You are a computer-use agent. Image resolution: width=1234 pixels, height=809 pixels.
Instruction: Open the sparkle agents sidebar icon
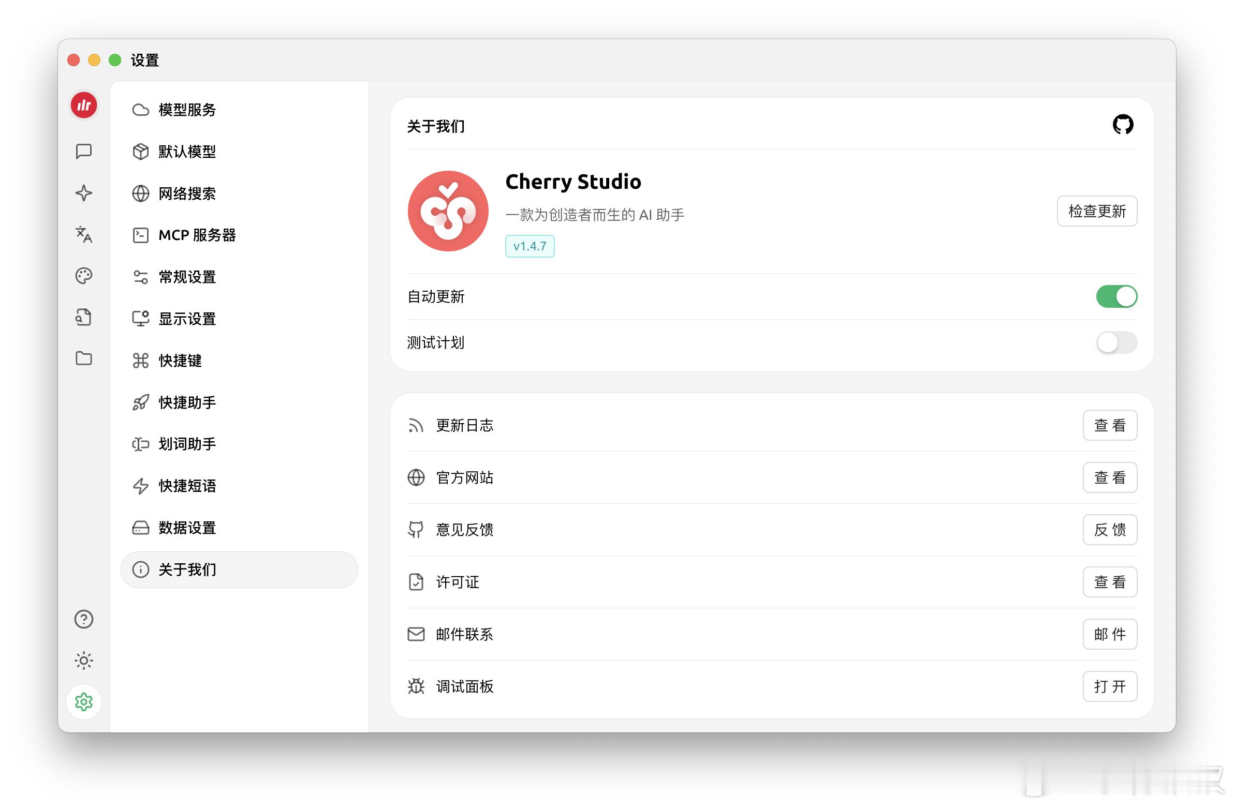click(x=84, y=193)
